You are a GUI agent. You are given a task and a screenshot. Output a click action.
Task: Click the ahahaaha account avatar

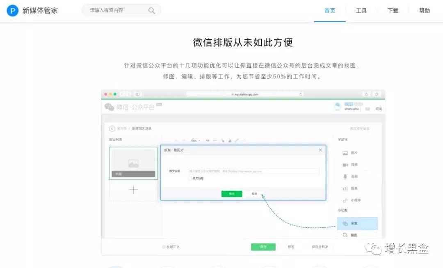(x=337, y=107)
